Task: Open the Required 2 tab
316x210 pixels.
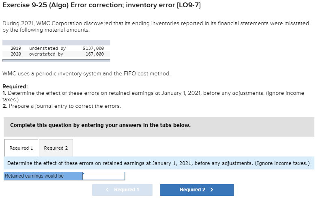Action: 56,148
